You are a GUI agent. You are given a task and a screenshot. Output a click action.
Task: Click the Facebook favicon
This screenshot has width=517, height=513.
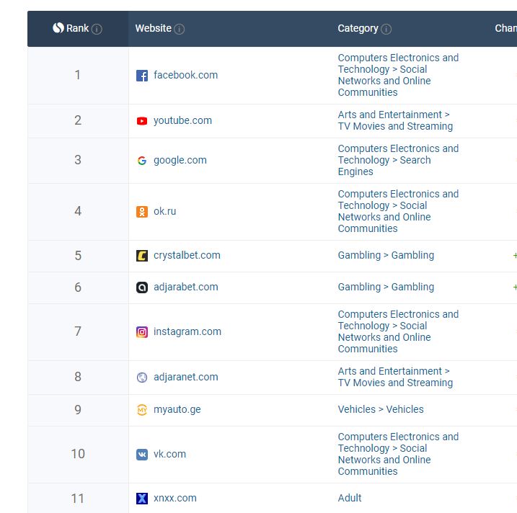pos(142,76)
